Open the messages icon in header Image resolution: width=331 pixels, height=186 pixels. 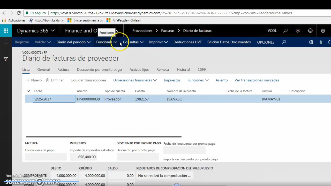pos(298,30)
